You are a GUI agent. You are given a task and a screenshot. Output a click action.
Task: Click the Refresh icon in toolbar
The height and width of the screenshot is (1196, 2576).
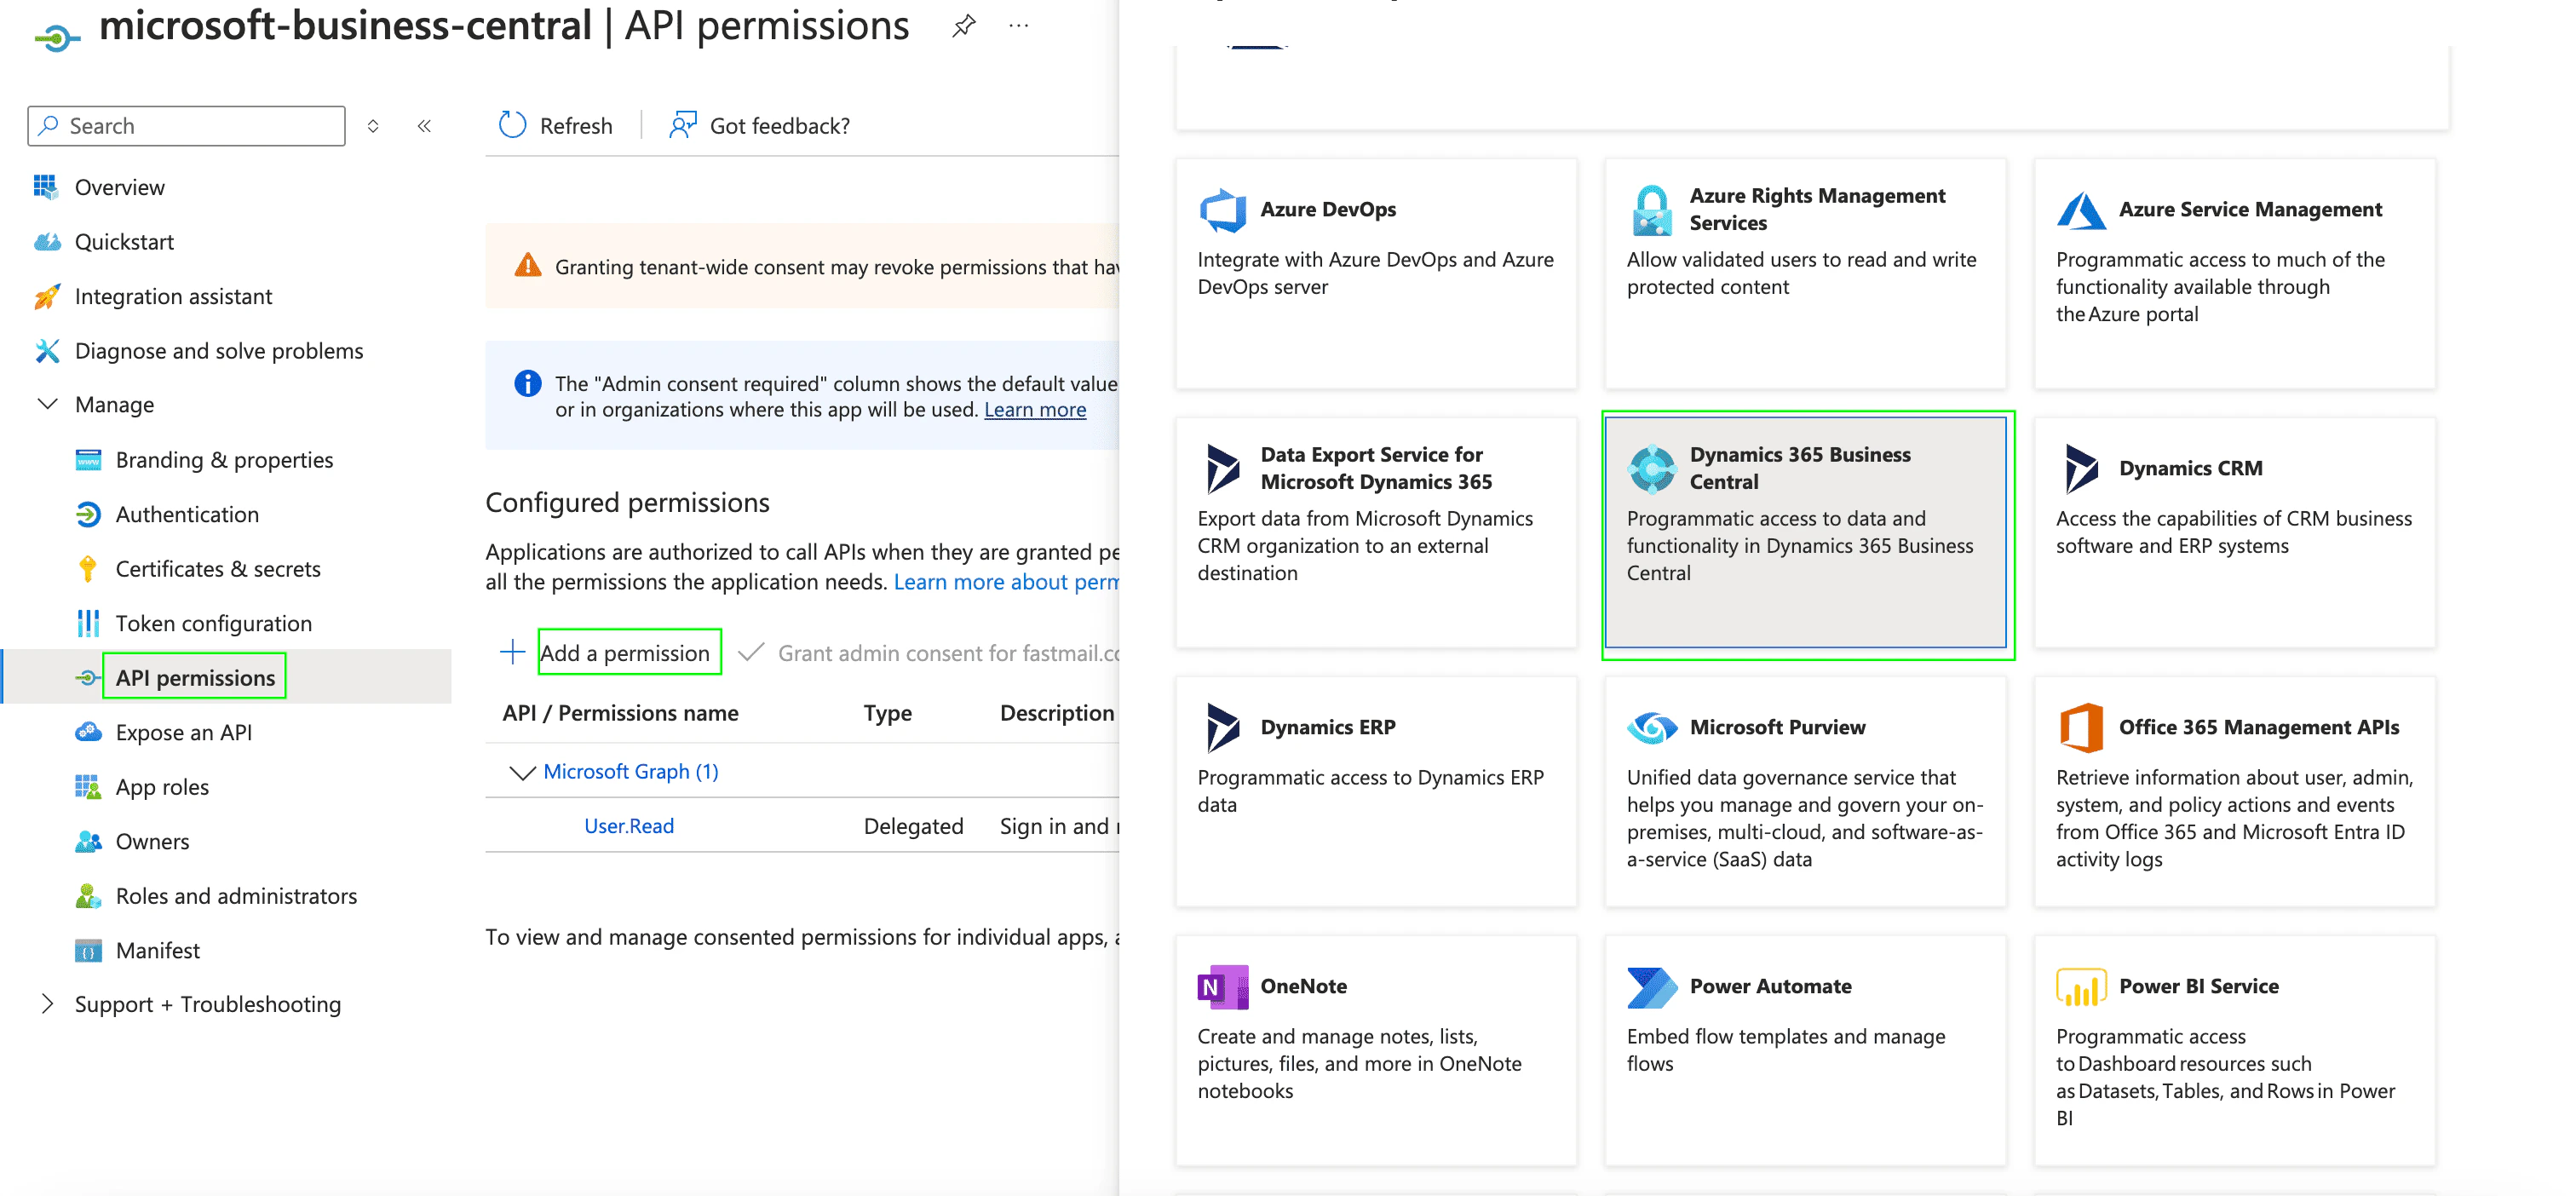click(x=512, y=125)
